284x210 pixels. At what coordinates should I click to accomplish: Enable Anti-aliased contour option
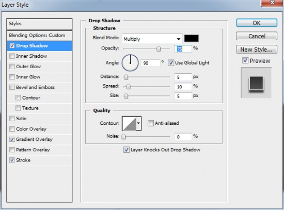[x=150, y=123]
